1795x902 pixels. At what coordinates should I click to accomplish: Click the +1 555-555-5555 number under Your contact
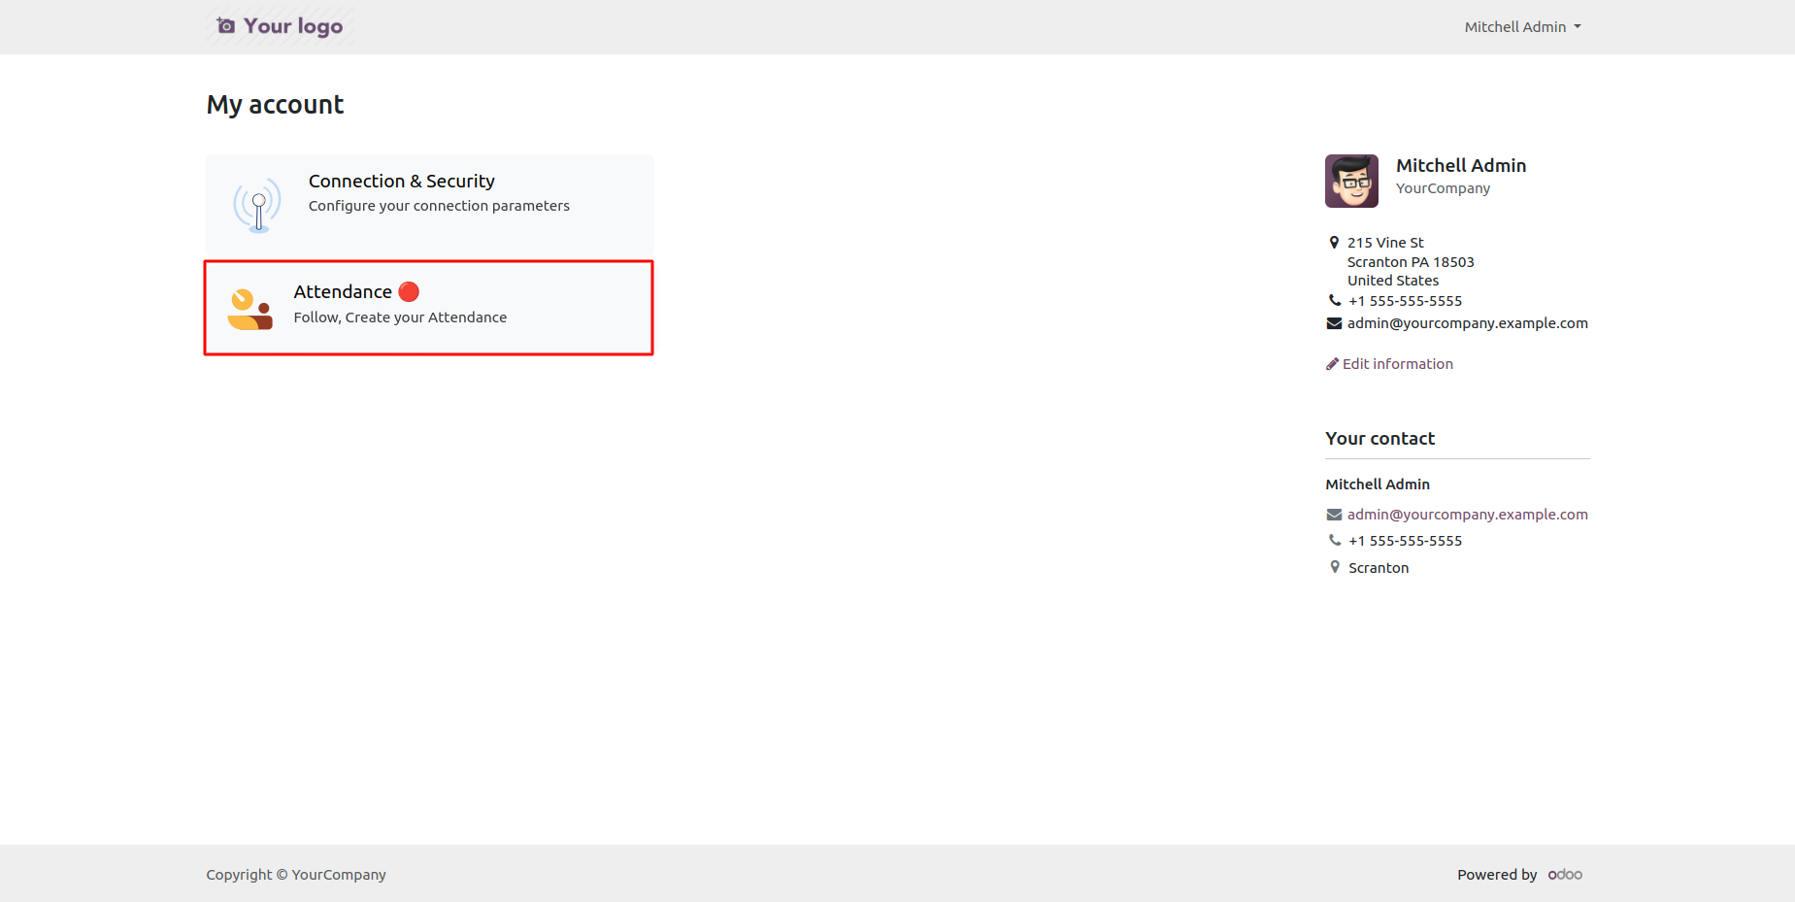click(x=1405, y=541)
